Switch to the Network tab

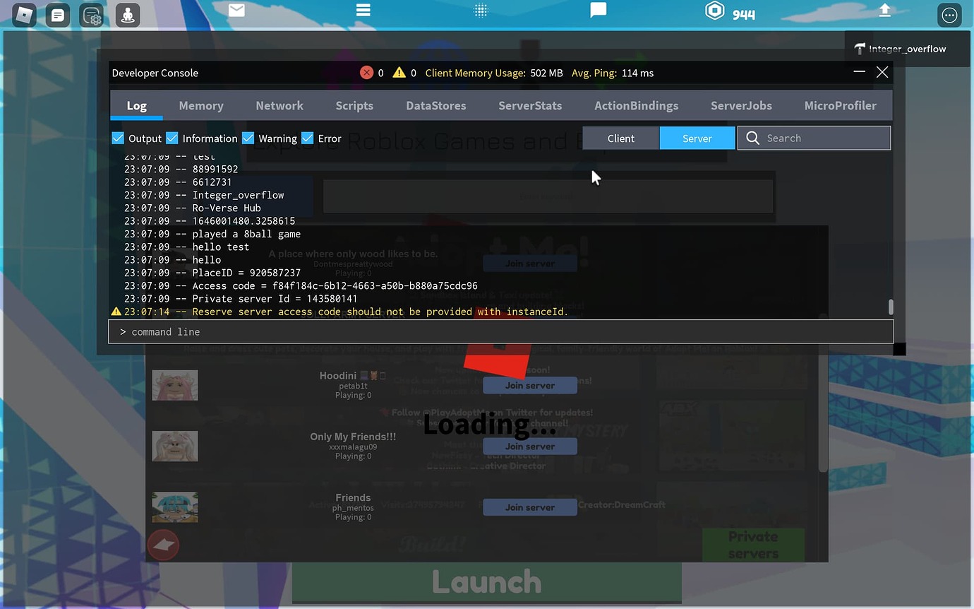pyautogui.click(x=279, y=105)
